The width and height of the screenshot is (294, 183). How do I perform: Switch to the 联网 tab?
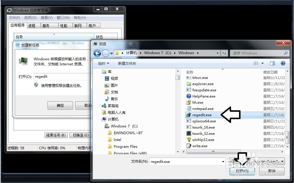click(80, 26)
